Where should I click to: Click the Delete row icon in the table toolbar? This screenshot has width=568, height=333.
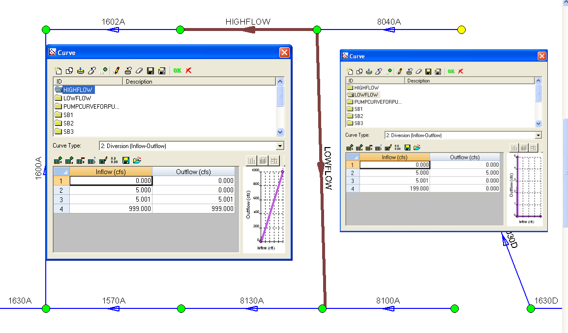coord(81,160)
